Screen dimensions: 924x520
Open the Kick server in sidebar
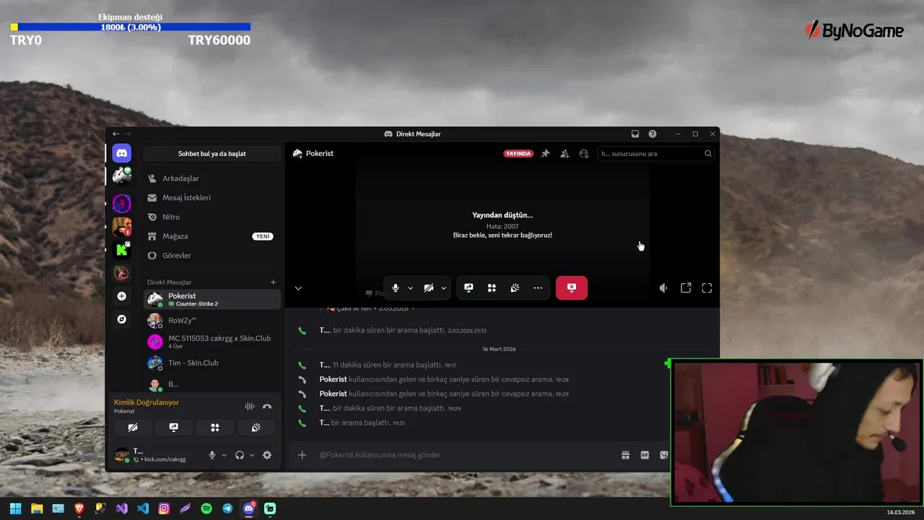pyautogui.click(x=122, y=249)
